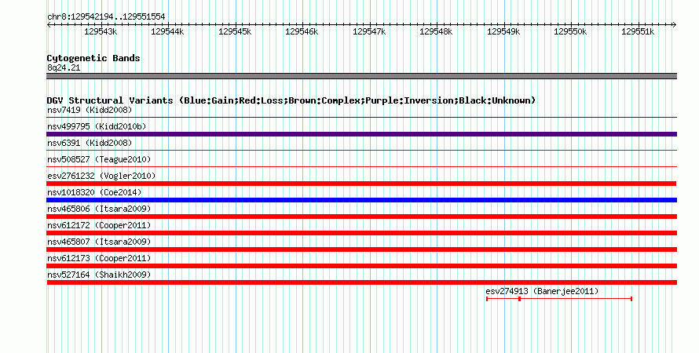The image size is (699, 353).
Task: Select the 8q24.21 band label
Action: (64, 67)
